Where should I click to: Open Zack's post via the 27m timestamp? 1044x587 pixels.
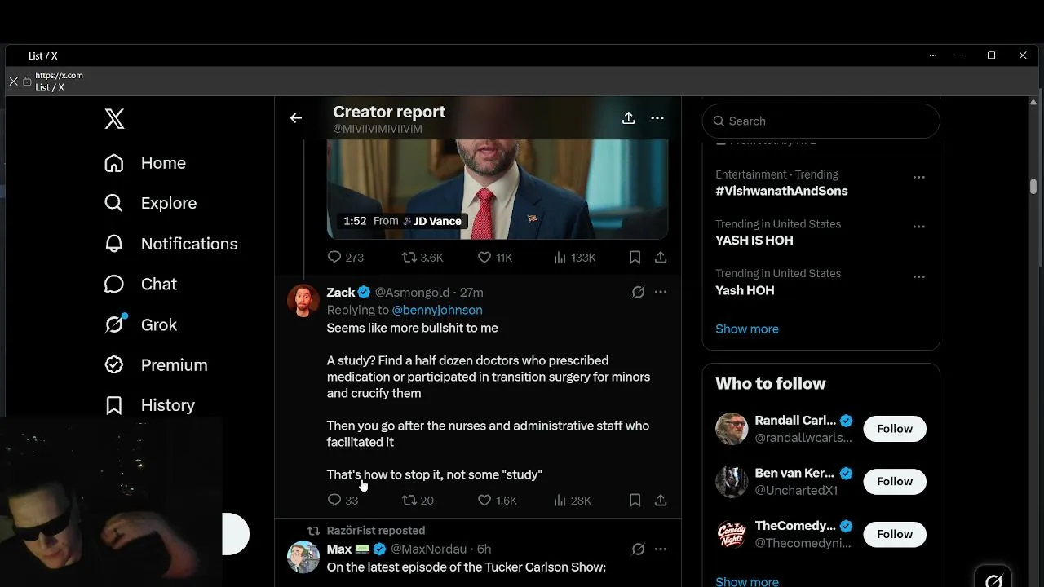(x=471, y=293)
